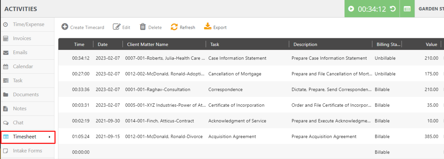Open the Chat sidebar item
This screenshot has width=444, height=159.
pyautogui.click(x=18, y=123)
